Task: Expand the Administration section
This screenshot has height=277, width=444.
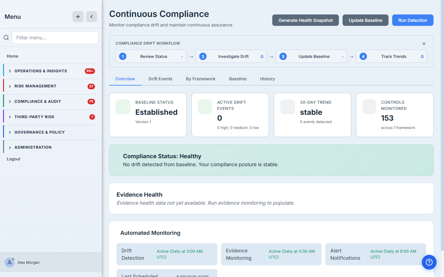Action: pos(51,147)
